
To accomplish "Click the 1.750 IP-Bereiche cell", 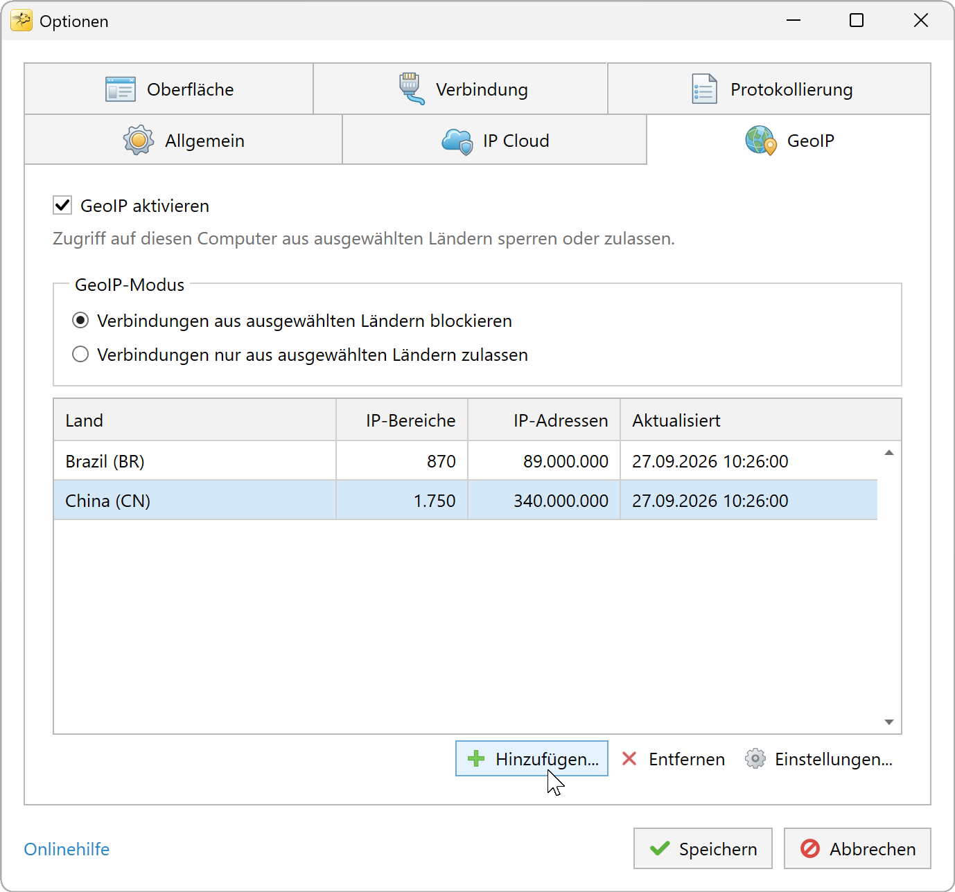I will click(402, 501).
